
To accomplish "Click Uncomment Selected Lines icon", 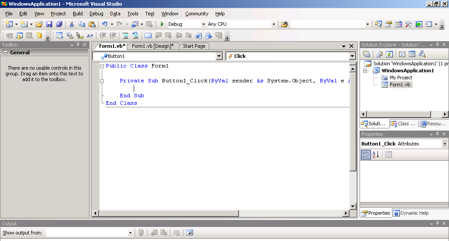I will coord(135,35).
